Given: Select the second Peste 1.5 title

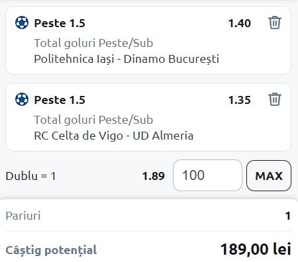Looking at the screenshot, I should (60, 100).
